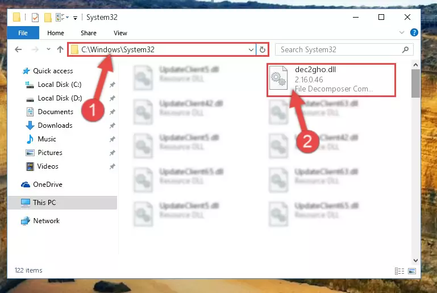
Task: Click the Forward navigation arrow
Action: click(35, 49)
